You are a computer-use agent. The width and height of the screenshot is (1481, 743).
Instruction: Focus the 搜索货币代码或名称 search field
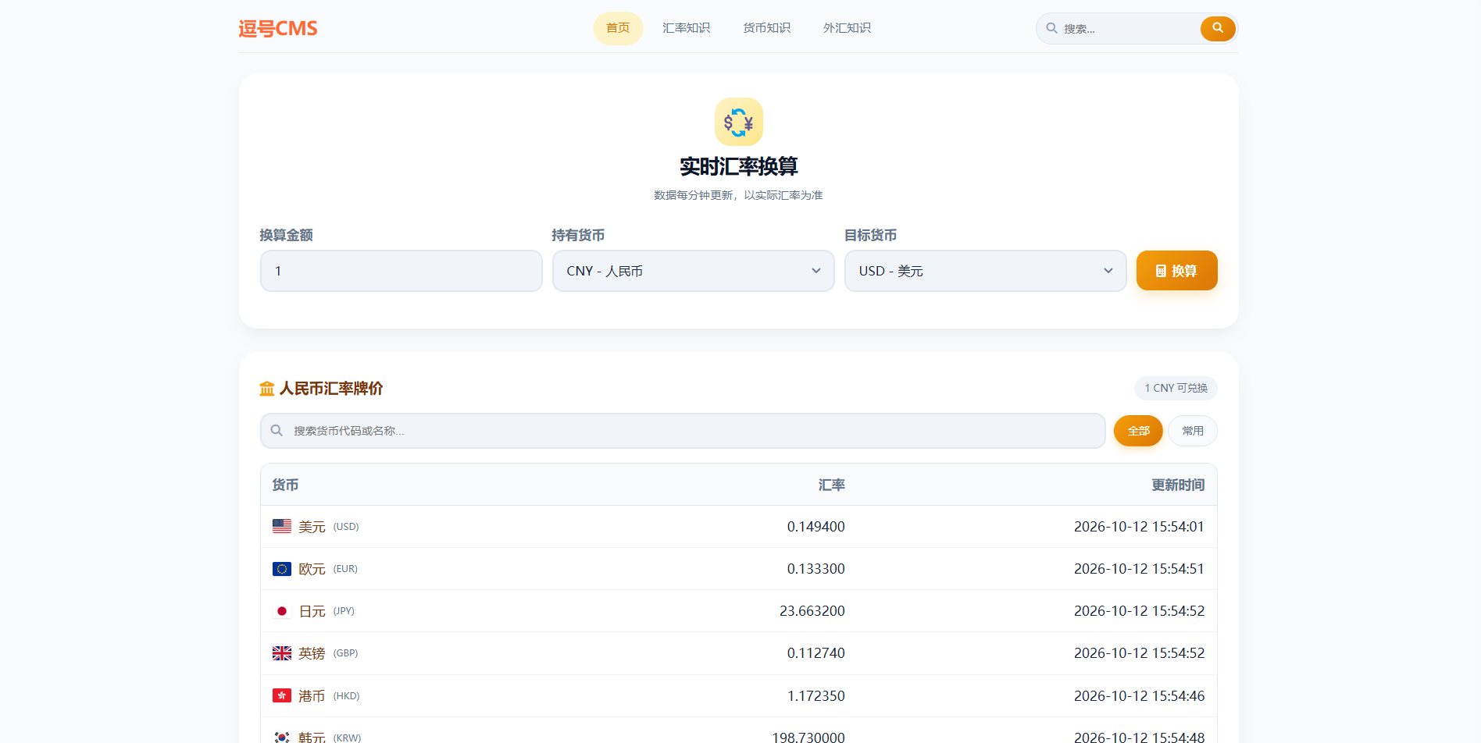[683, 431]
